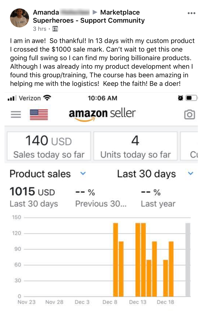Open the three-dot post options menu

point(191,13)
